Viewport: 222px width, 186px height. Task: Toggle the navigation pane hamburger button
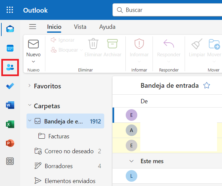(32, 27)
